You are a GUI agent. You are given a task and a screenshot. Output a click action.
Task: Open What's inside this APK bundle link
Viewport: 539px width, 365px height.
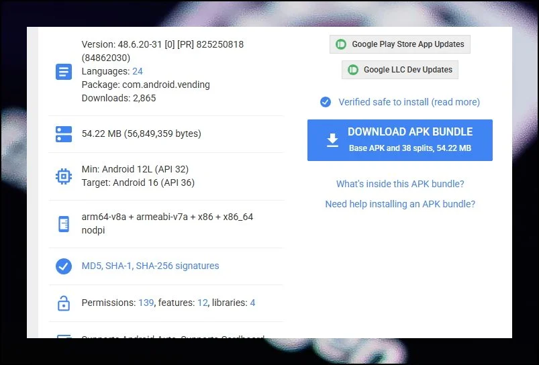point(400,184)
